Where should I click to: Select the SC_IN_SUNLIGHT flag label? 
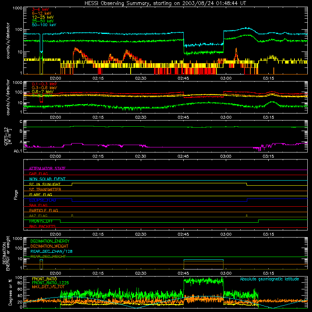45,184
